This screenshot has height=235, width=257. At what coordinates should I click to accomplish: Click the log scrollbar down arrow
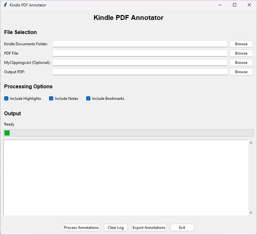[x=251, y=213]
